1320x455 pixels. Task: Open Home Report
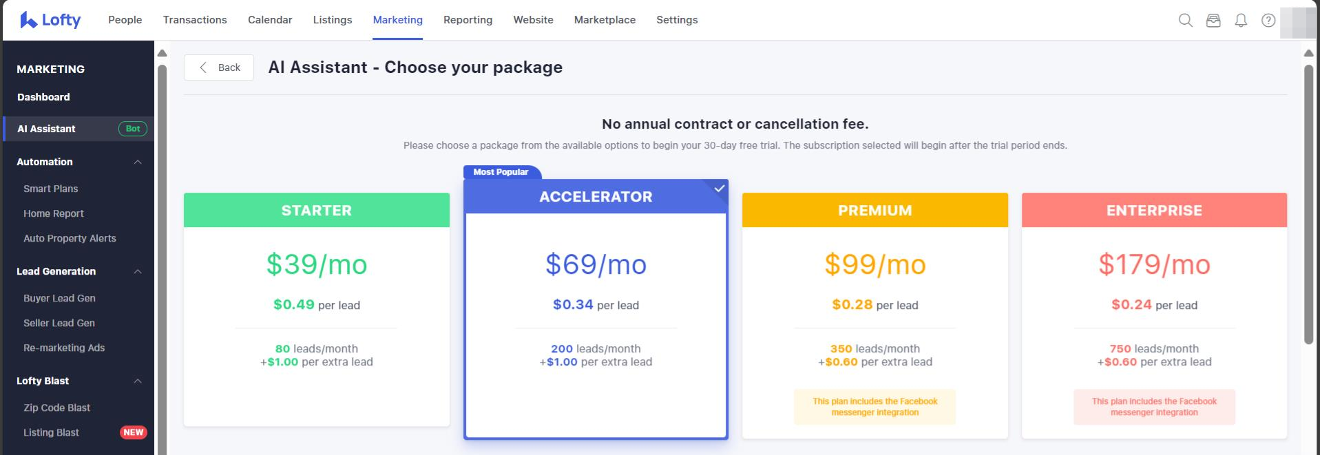(54, 213)
